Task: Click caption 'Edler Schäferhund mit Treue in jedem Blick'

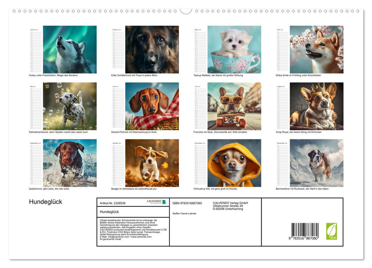Action: tap(134, 75)
